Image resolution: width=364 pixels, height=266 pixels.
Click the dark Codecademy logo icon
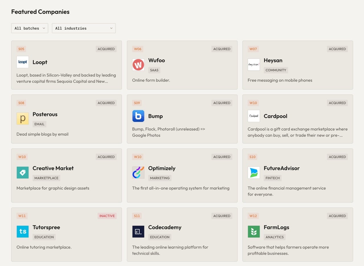tap(138, 232)
